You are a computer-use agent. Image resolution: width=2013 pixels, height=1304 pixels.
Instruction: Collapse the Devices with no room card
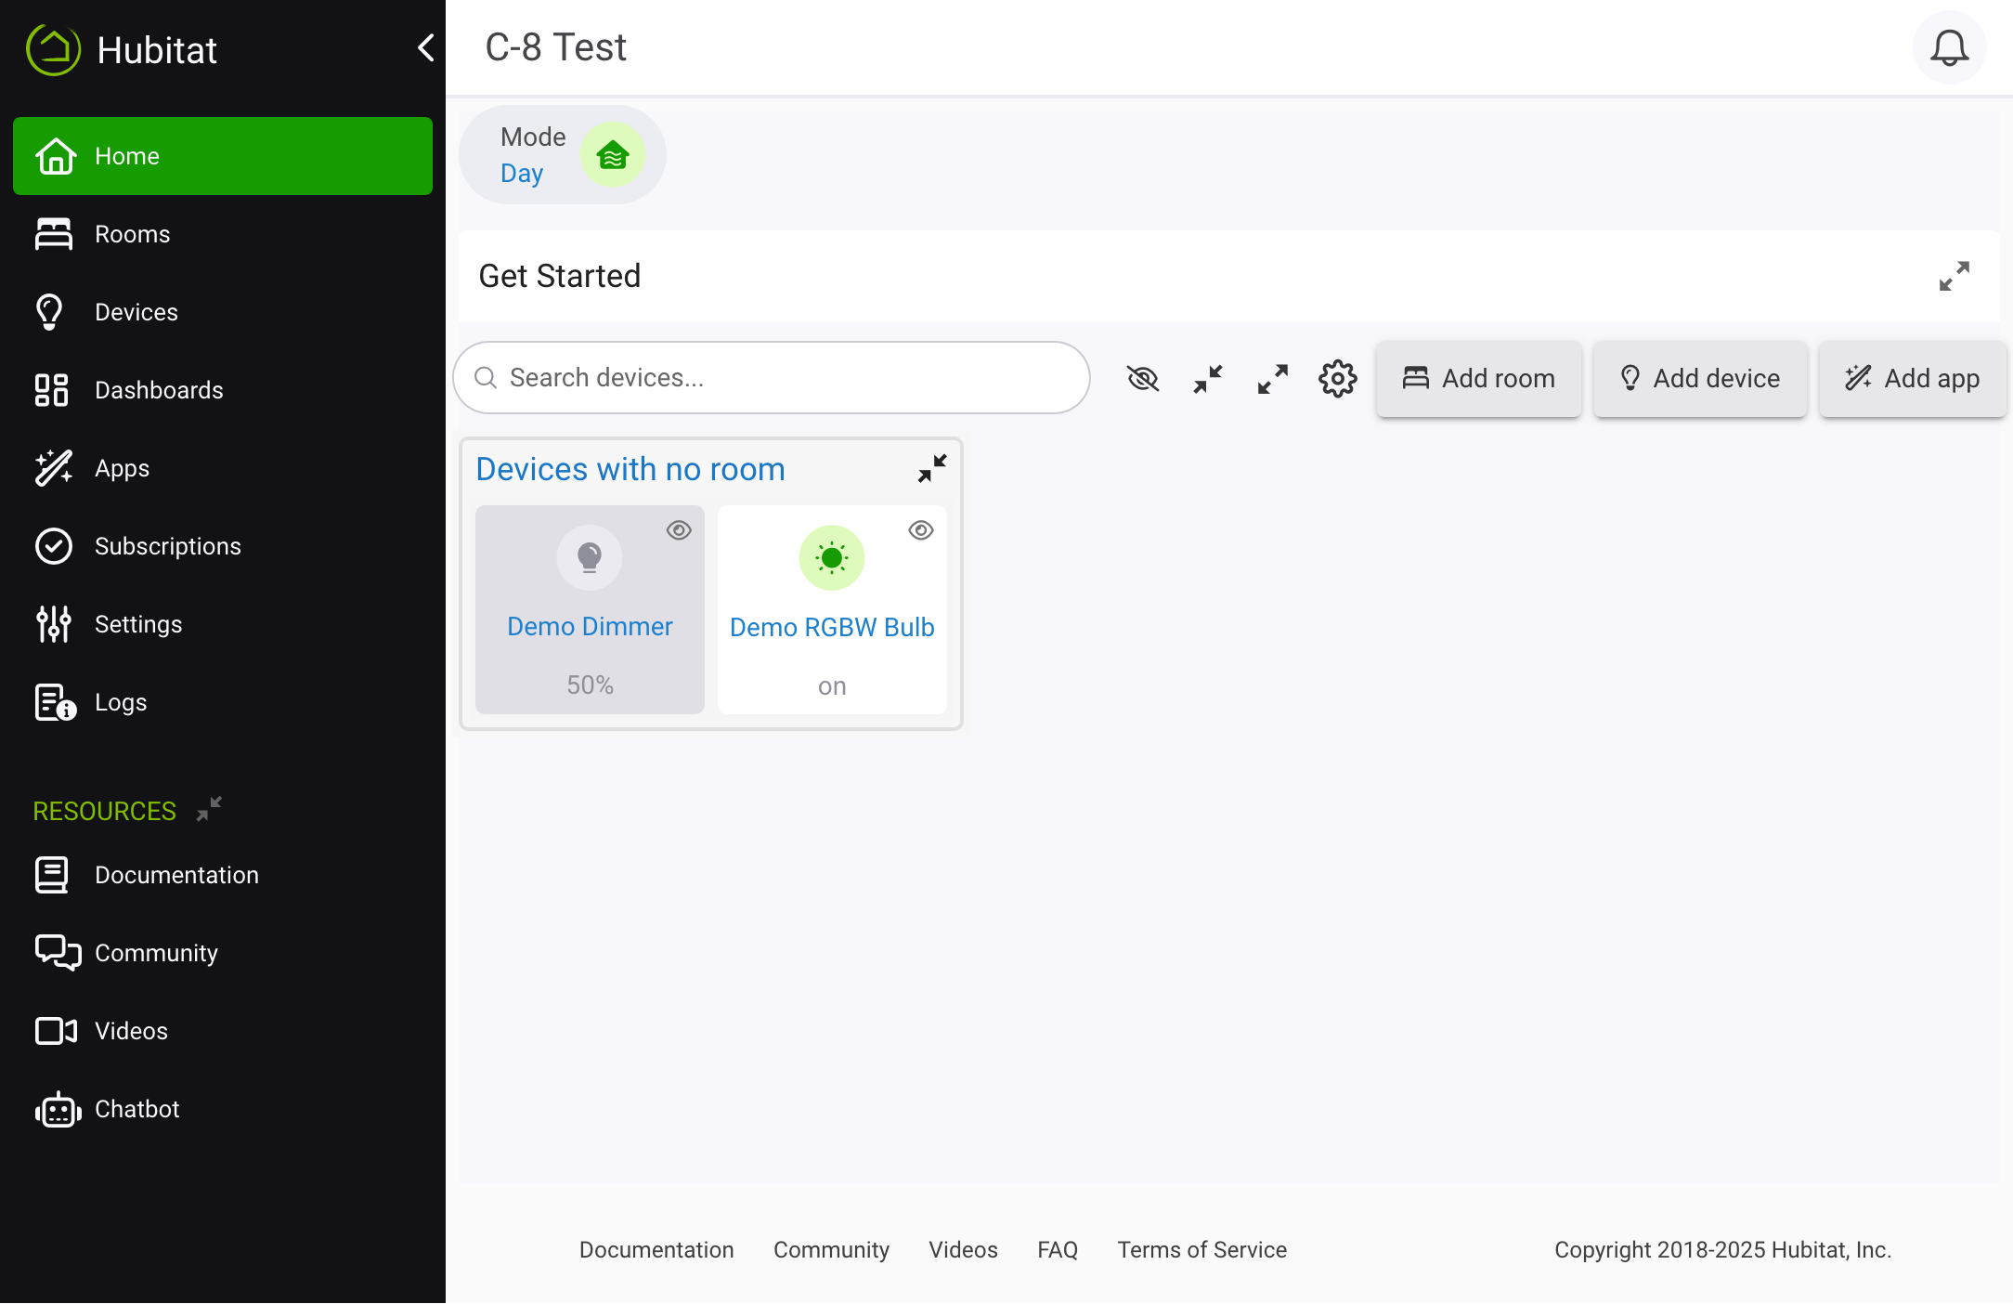coord(932,469)
